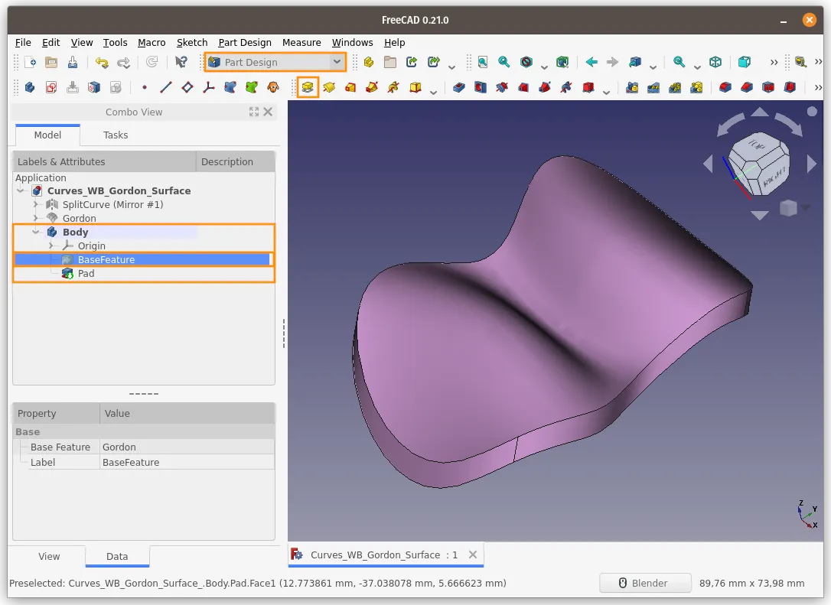The height and width of the screenshot is (605, 831).
Task: Open the draw style dropdown arrow
Action: pyautogui.click(x=544, y=67)
